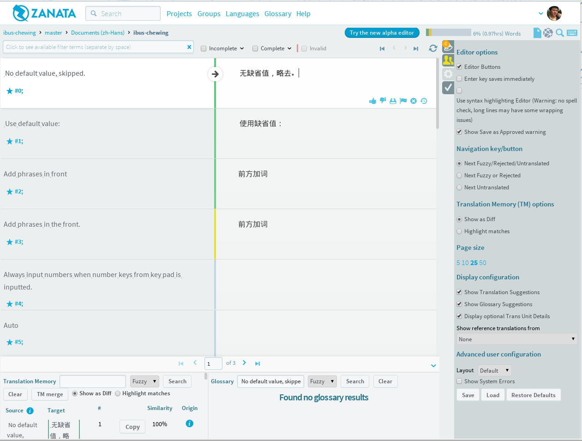Open the Layout dropdown in Advanced configuration
The height and width of the screenshot is (441, 582).
coord(494,370)
